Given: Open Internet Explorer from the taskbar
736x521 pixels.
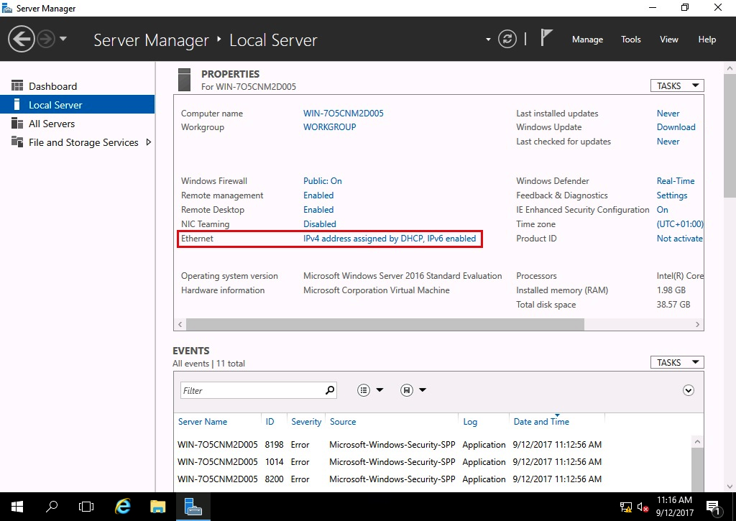Looking at the screenshot, I should click(x=123, y=506).
